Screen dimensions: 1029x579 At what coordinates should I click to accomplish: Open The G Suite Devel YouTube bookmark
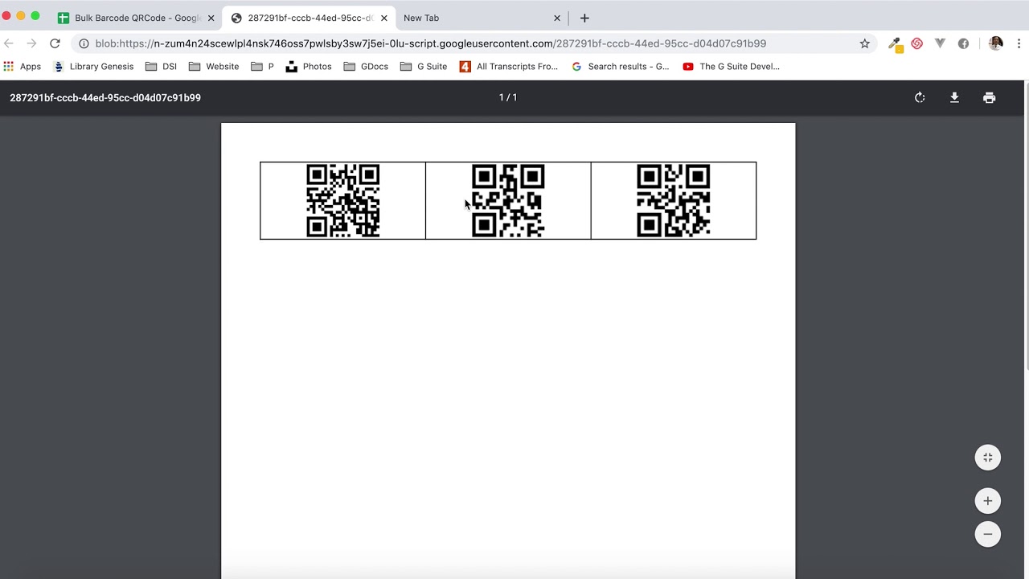point(731,67)
